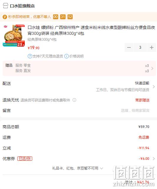This screenshot has height=189, width=157.
Task: Click the 7-day return circled icon
Action: 30,56
